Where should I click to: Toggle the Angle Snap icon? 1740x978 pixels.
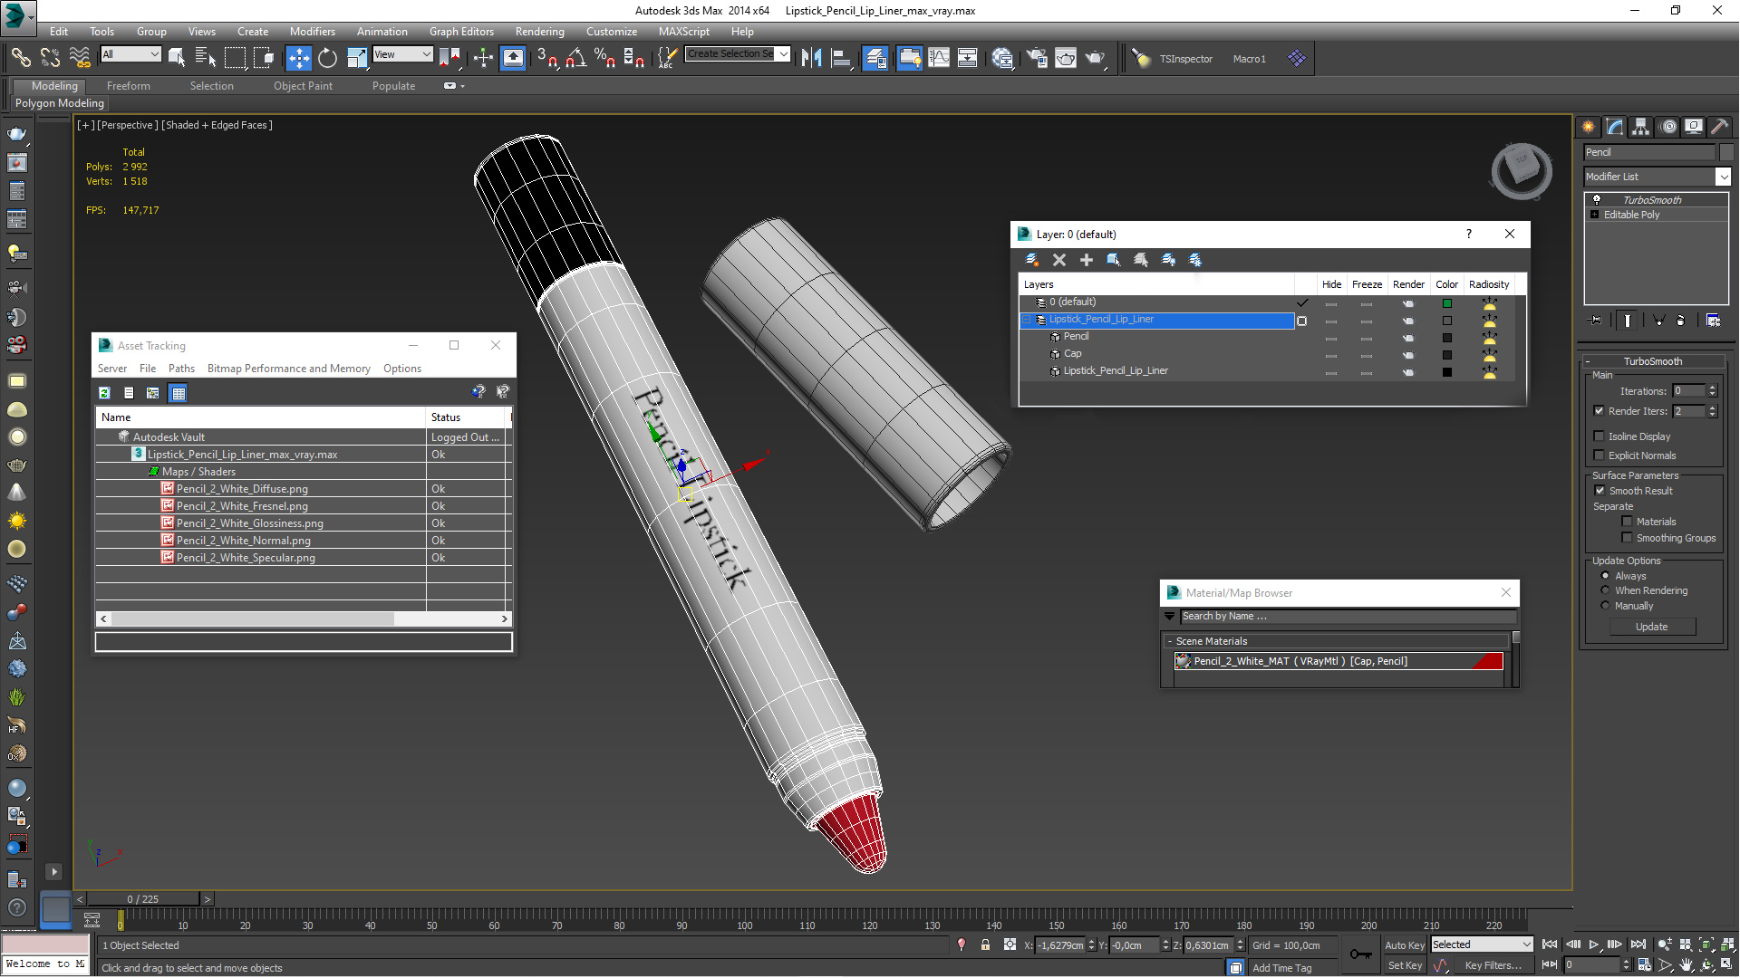pos(575,59)
